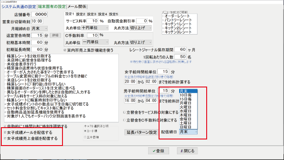Viewport: 284px width, 160px height.
Task: Click the 延長パターン設定 button
Action: coord(142,132)
